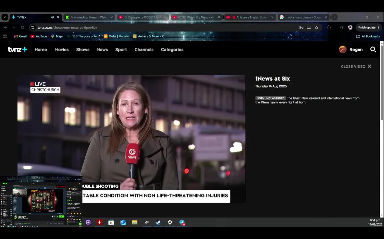
Task: Bookmark this page with the star icon
Action: (317, 27)
